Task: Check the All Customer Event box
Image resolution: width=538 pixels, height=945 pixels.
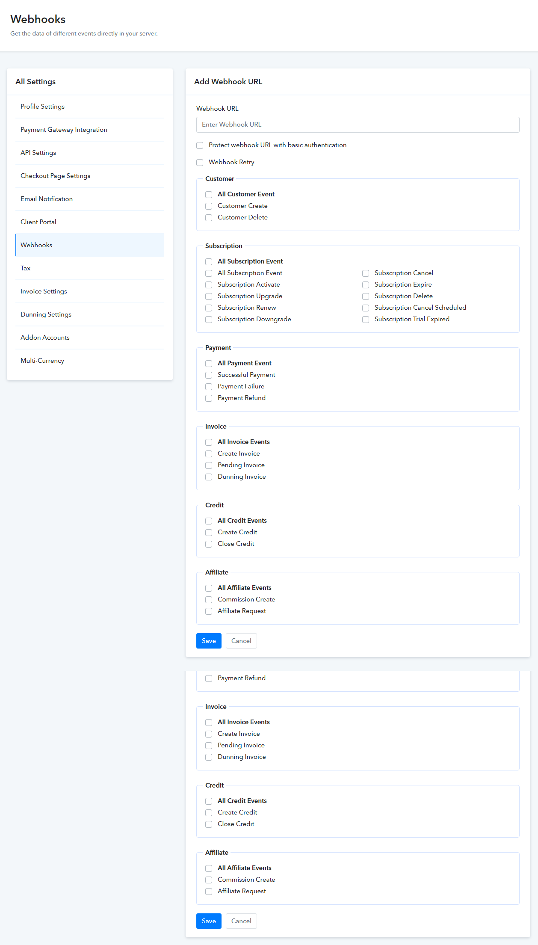Action: pos(209,195)
